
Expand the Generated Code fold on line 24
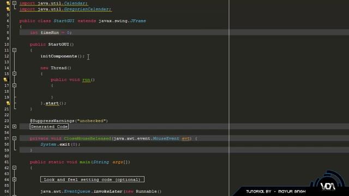coord(14,127)
